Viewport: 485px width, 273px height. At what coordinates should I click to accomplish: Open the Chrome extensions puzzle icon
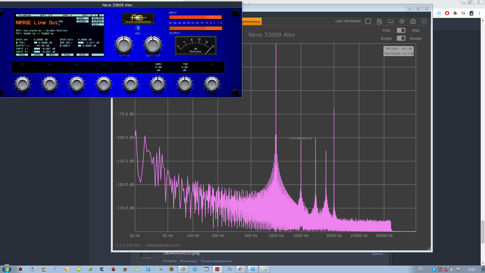tap(455, 13)
